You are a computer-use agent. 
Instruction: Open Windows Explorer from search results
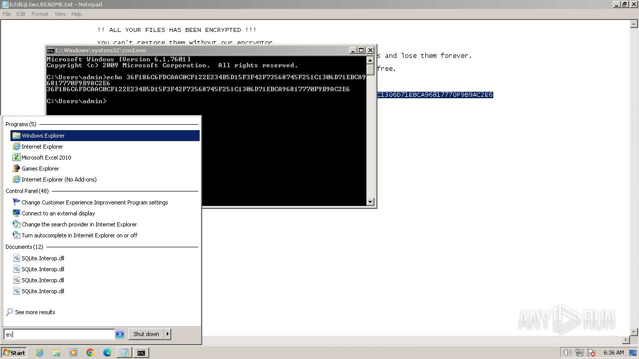105,136
